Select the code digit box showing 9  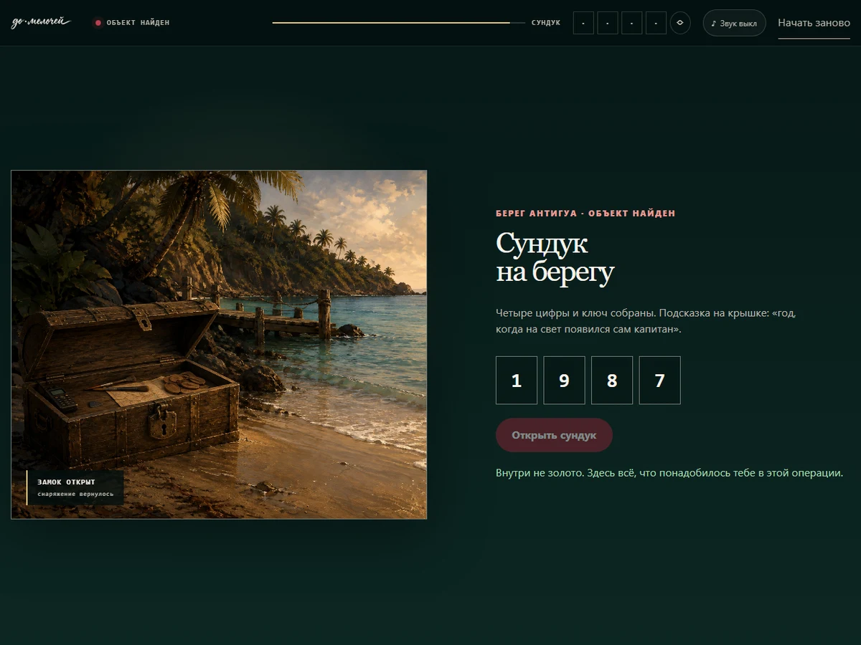pyautogui.click(x=564, y=381)
